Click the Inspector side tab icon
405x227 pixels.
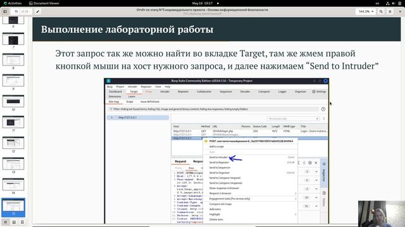tap(324, 164)
